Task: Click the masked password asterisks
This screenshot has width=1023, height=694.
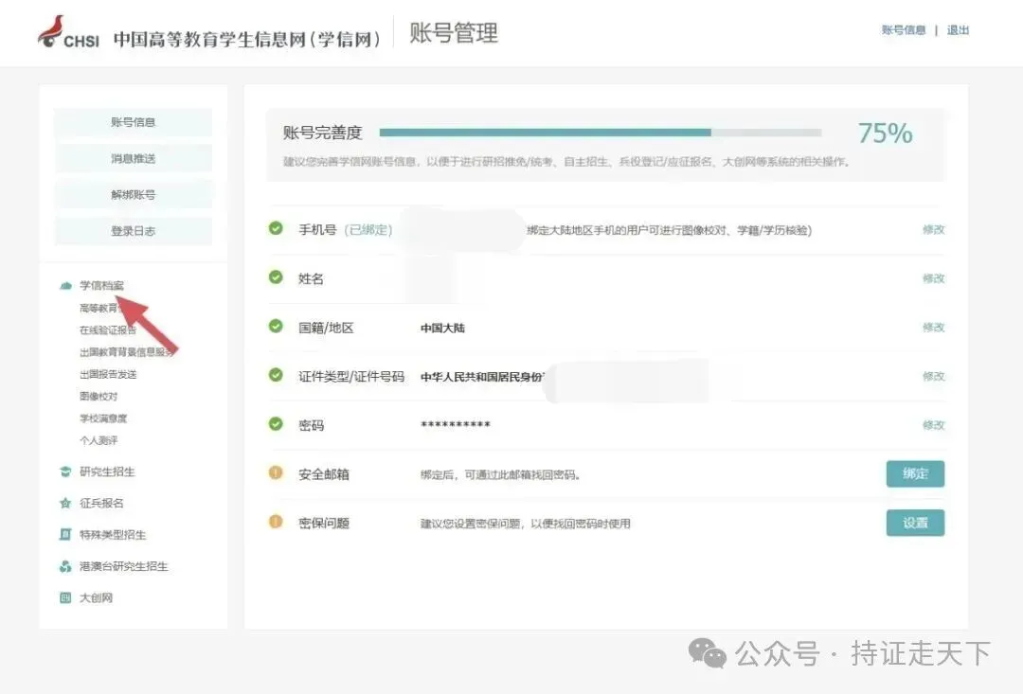Action: (x=456, y=425)
